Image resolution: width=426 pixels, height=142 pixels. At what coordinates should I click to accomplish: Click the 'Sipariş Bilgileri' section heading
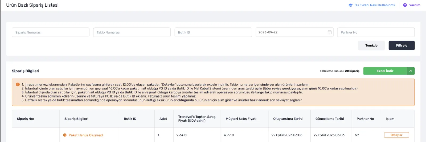[x=25, y=71]
